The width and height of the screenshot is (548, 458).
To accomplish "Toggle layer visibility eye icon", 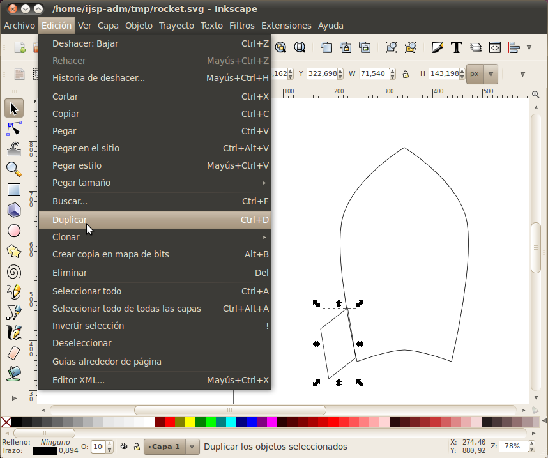I will 124,447.
